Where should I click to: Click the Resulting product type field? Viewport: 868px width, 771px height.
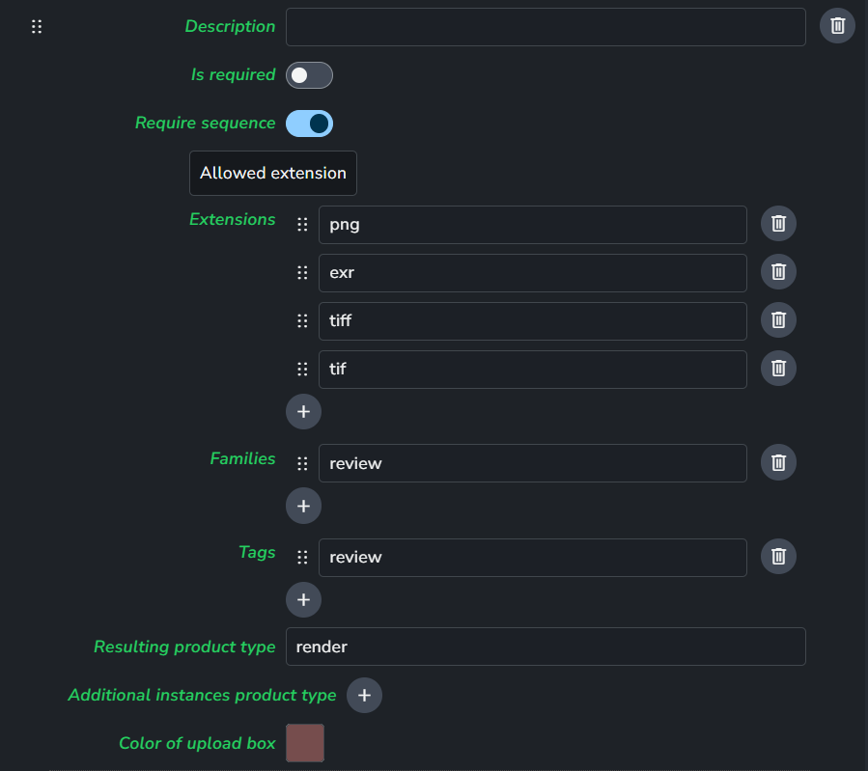546,647
